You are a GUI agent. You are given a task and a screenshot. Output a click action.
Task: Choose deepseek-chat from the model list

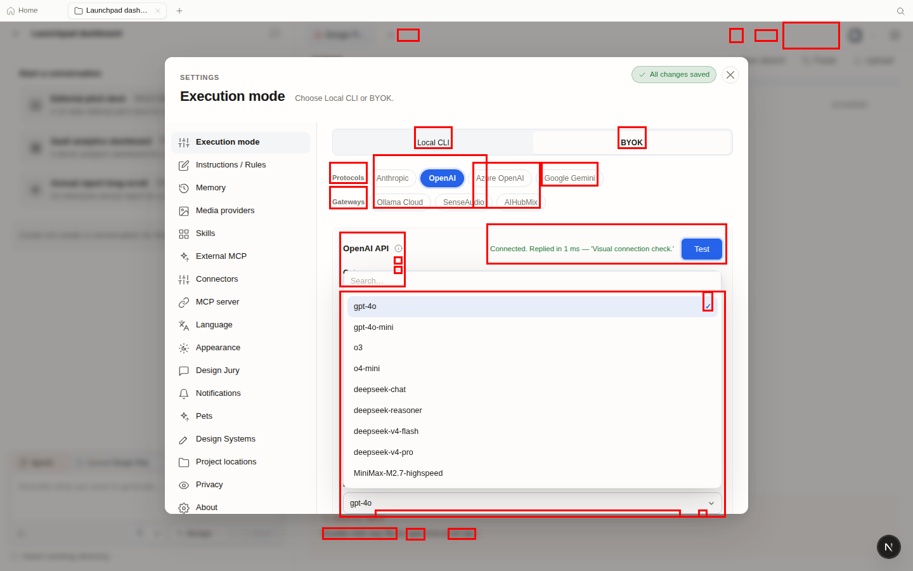click(532, 390)
